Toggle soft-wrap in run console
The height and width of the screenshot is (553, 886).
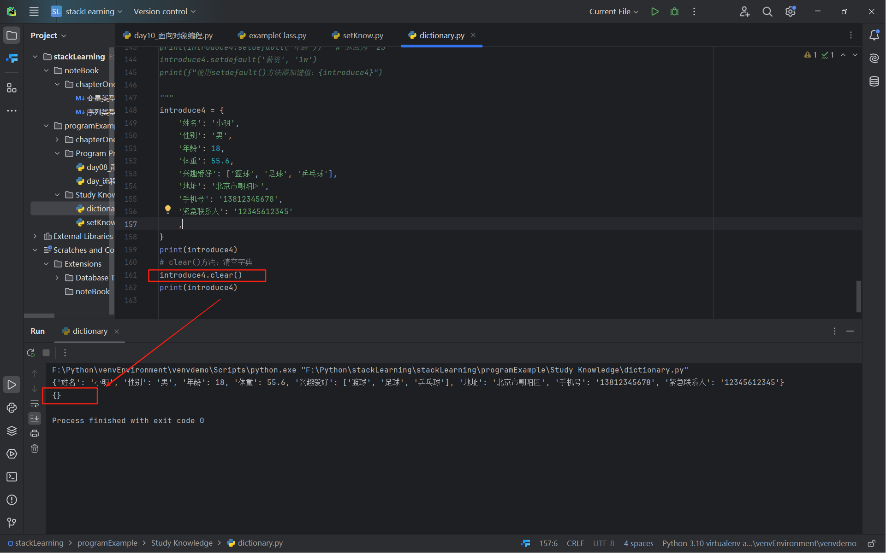[35, 404]
